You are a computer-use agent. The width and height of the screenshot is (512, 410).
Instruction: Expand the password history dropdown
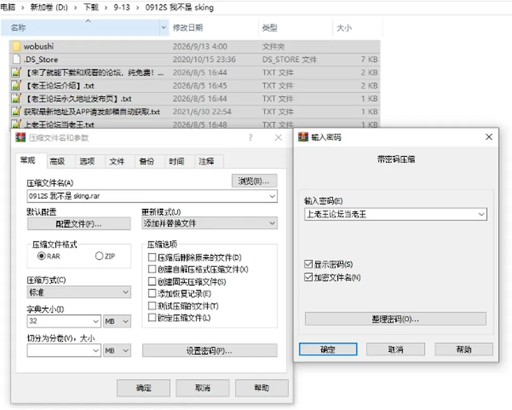pos(481,214)
